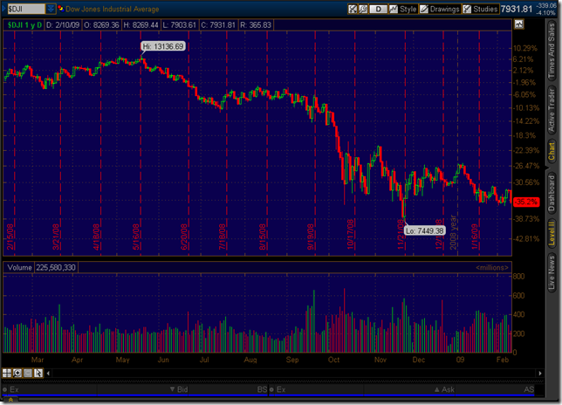Click the red -35.2% price marker

526,202
